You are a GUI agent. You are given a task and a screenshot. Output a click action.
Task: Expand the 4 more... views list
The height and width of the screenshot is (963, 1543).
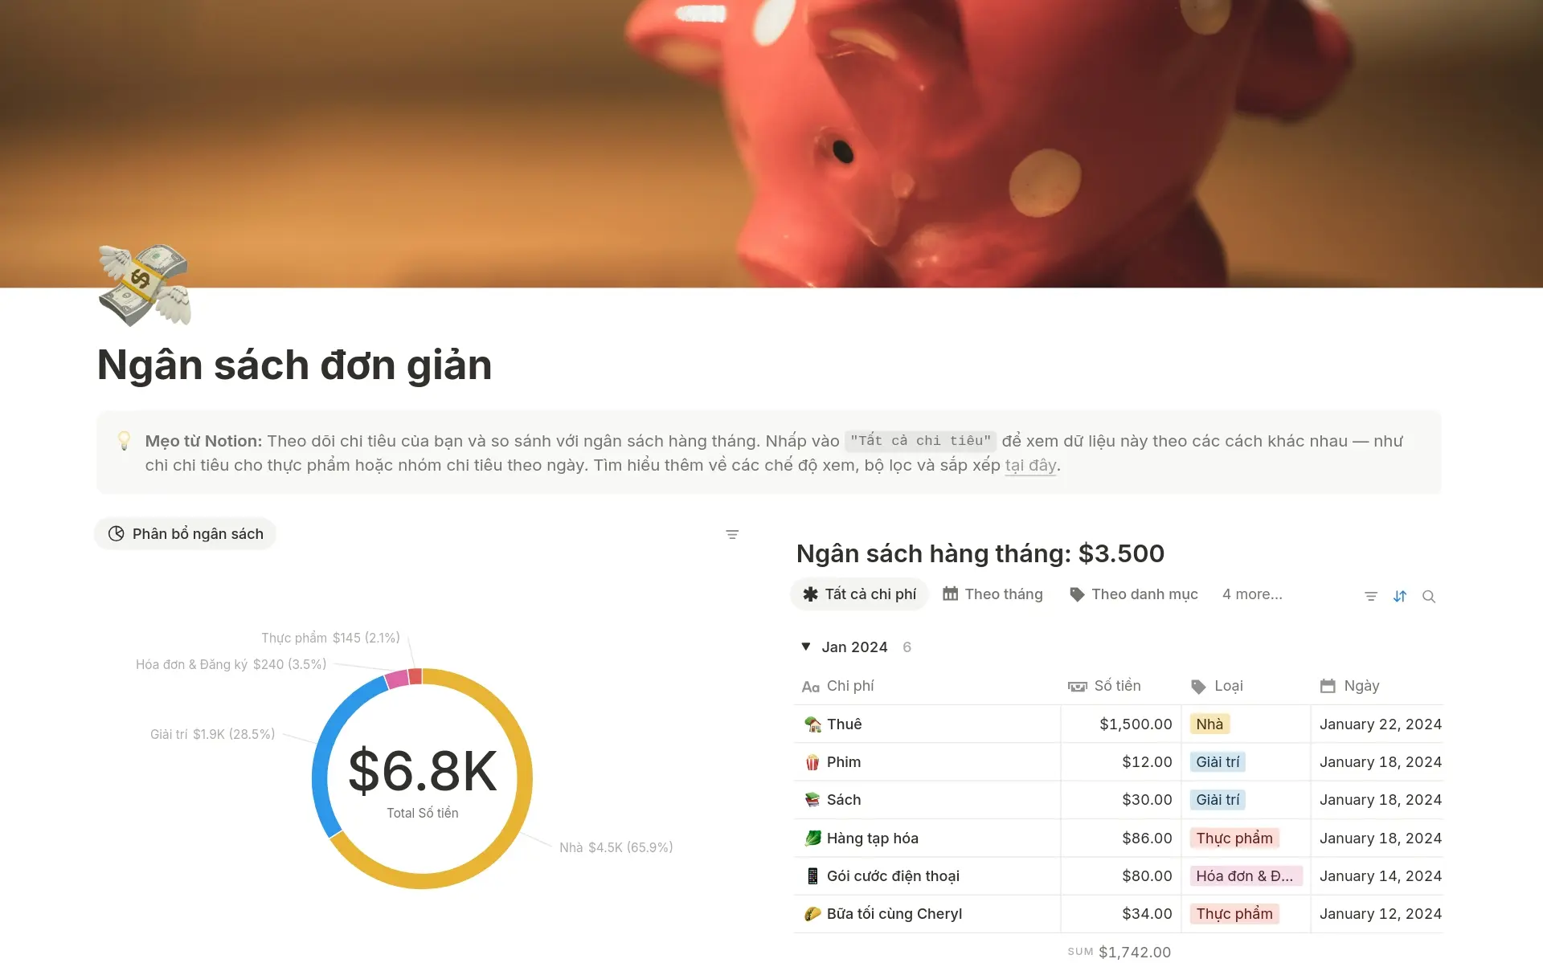click(x=1252, y=594)
